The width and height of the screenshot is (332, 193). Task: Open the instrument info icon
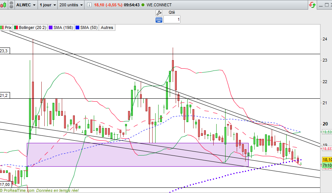click(x=89, y=5)
